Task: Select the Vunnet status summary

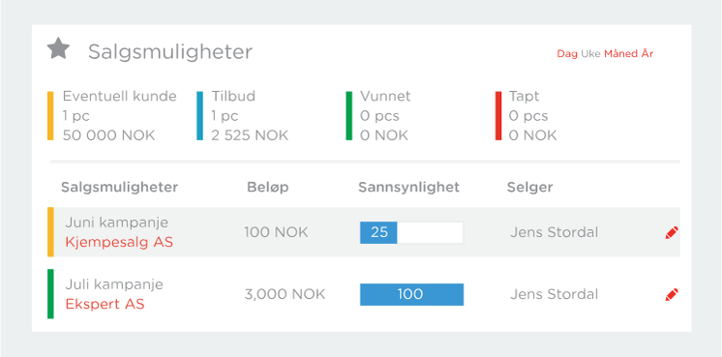Action: [x=378, y=115]
